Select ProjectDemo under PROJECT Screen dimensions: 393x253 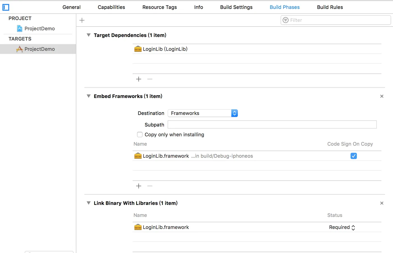coord(39,29)
